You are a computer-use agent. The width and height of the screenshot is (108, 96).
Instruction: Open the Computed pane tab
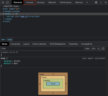[x=15, y=44]
